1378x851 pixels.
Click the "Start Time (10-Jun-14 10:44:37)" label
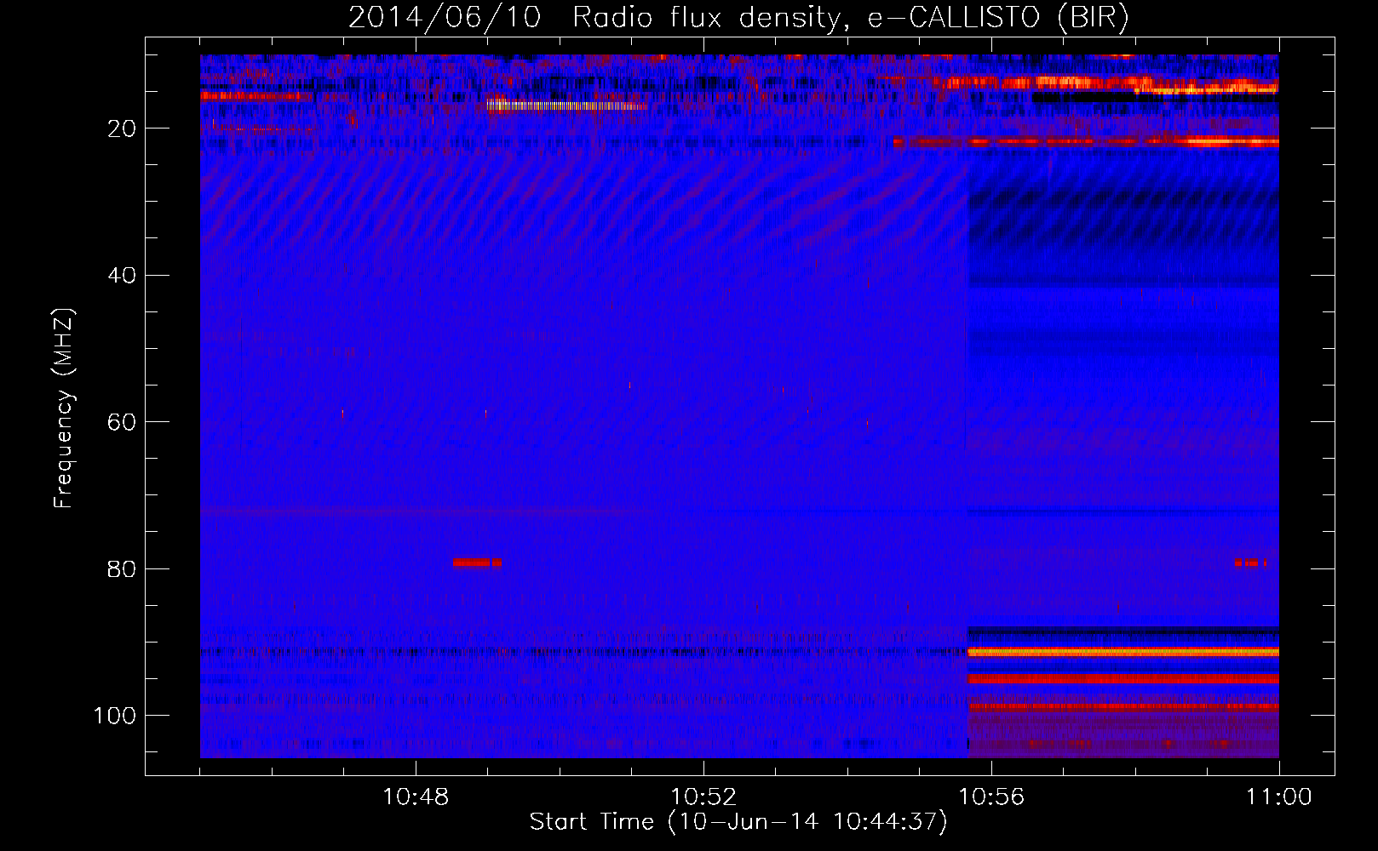coord(738,822)
